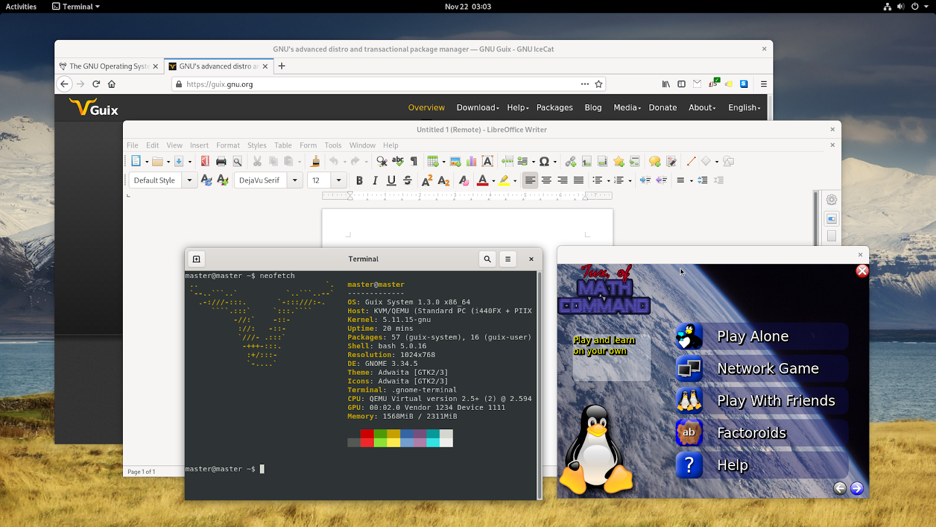Click the Update Selected Style icon

206,180
